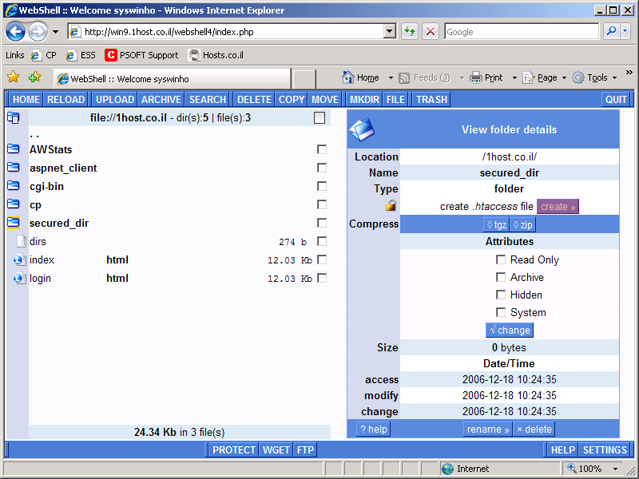This screenshot has height=479, width=639.
Task: Click the browser back arrow button
Action: point(15,32)
